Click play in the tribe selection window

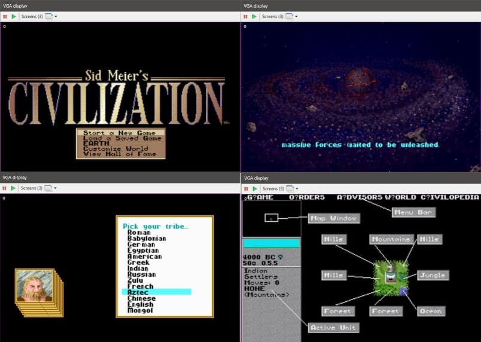[13, 188]
